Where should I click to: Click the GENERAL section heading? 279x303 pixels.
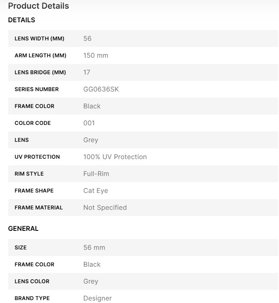click(23, 228)
